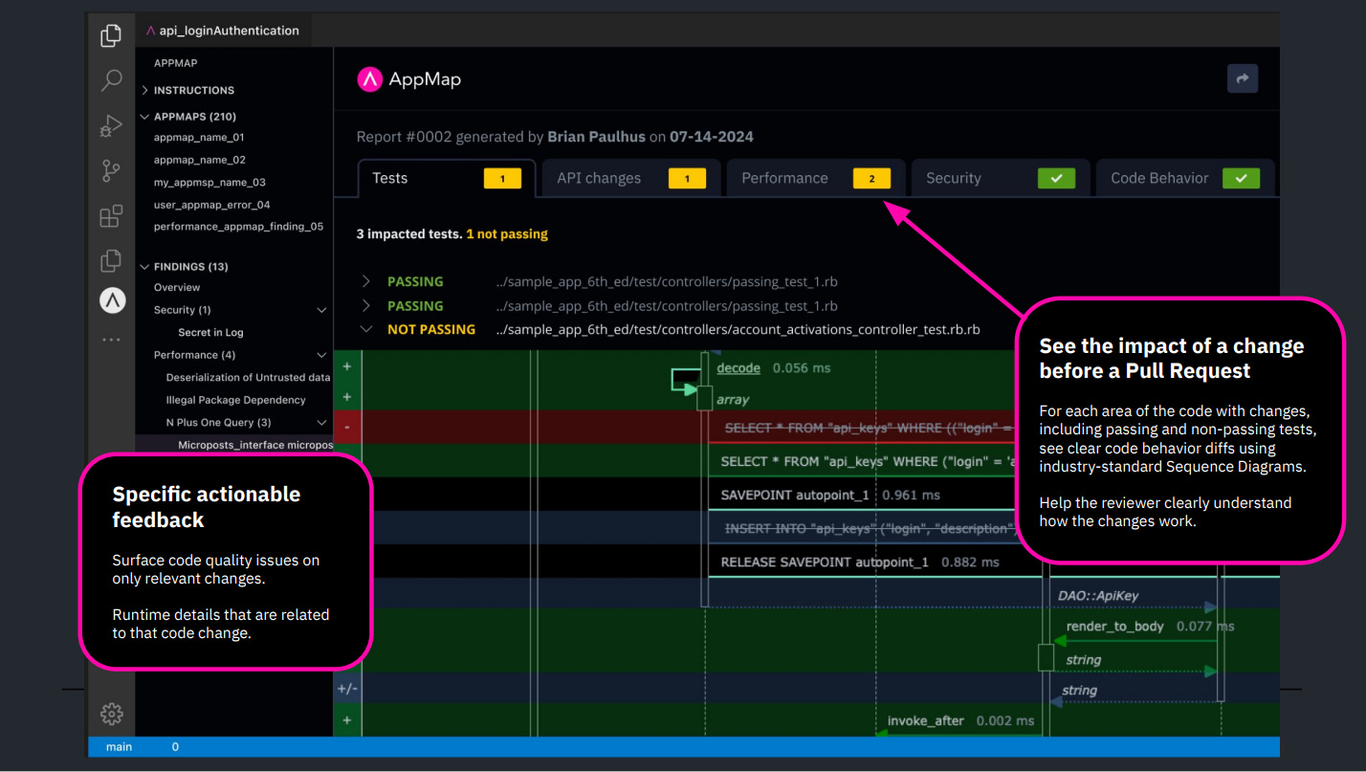Open the Manage gear icon
Screen dimensions: 1366x772
point(112,714)
